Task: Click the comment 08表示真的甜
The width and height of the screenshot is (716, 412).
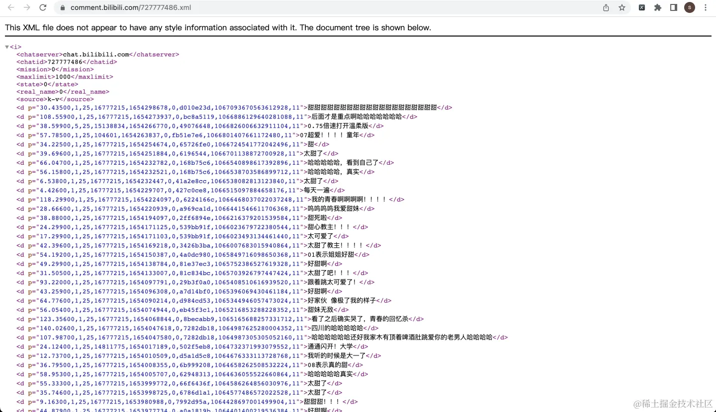Action: 328,365
